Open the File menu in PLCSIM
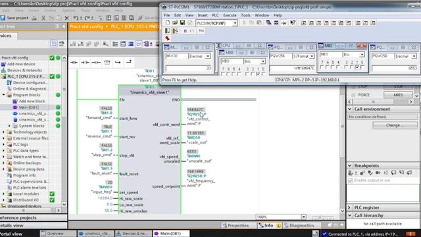 166,15
